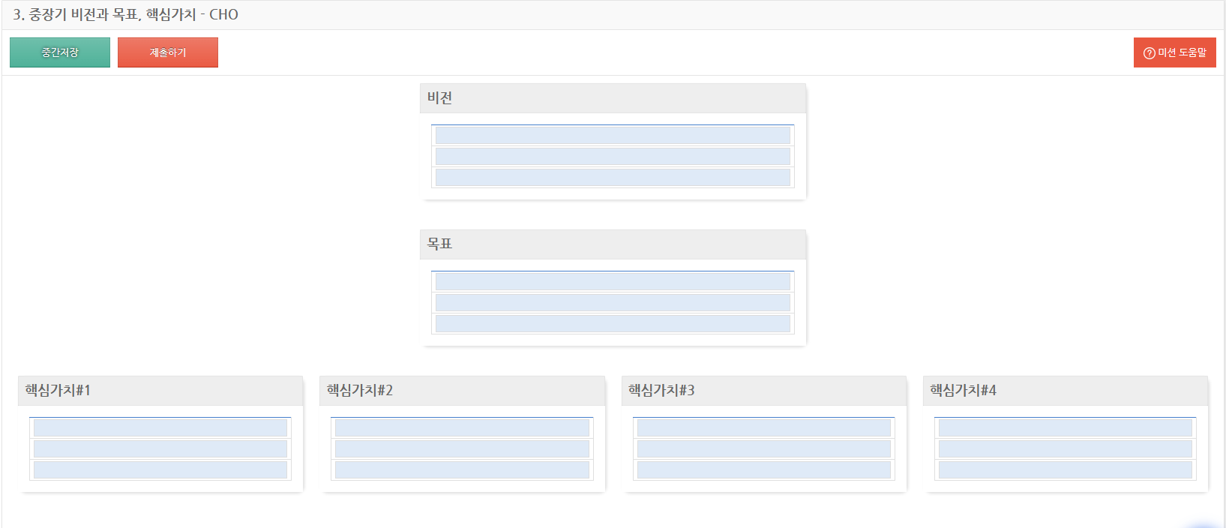Click first input row of 핵심가치#3

(x=763, y=427)
